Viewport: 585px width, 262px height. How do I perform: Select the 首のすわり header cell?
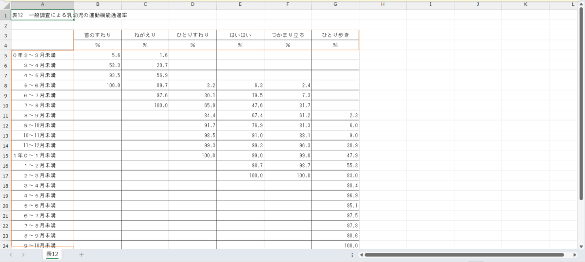coord(97,35)
